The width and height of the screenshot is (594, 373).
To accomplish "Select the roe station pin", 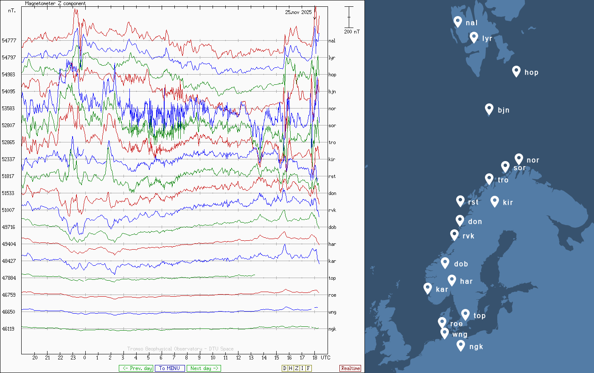I will [442, 323].
